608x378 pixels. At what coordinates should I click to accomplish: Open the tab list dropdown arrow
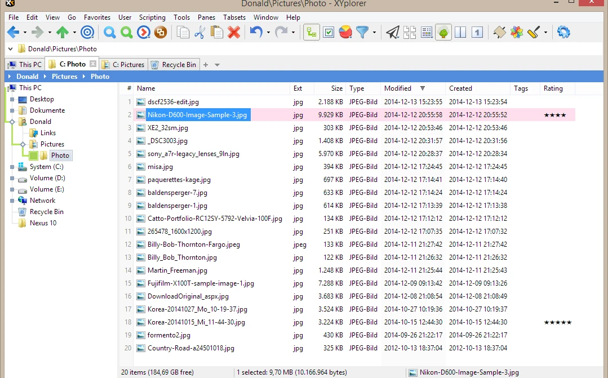pos(218,65)
